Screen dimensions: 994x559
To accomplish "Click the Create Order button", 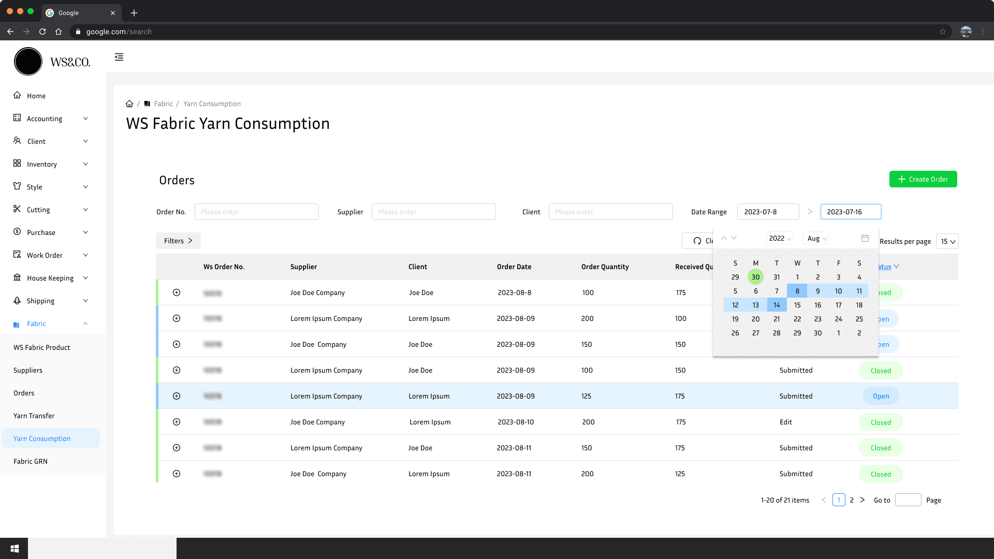I will point(923,179).
